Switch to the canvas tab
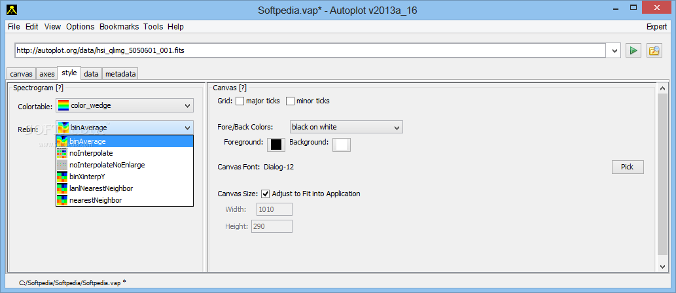Image resolution: width=676 pixels, height=293 pixels. pos(21,74)
